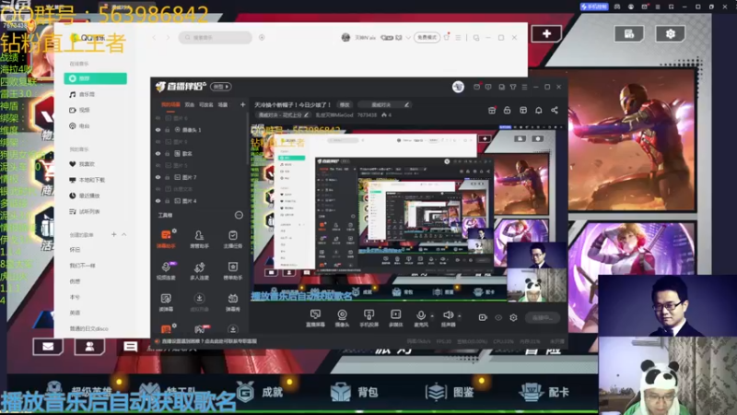The width and height of the screenshot is (737, 415).
Task: Click the QQ Music search field
Action: pyautogui.click(x=216, y=38)
